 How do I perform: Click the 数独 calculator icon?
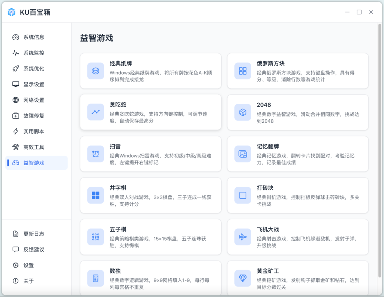(96, 278)
